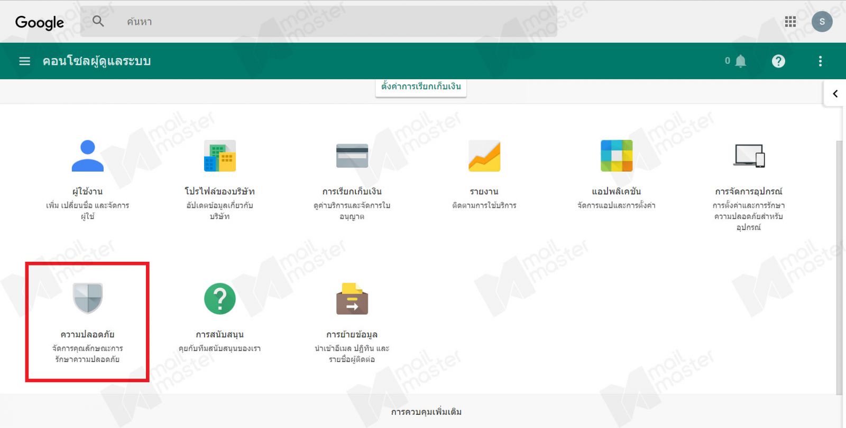Open การจัดการอุปกรณ์ devices icon
The image size is (846, 428).
749,156
